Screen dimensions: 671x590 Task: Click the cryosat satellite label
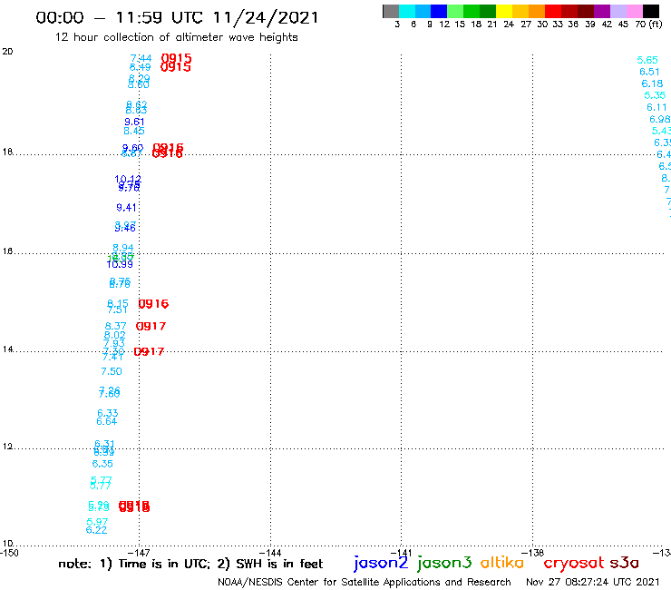pyautogui.click(x=574, y=563)
